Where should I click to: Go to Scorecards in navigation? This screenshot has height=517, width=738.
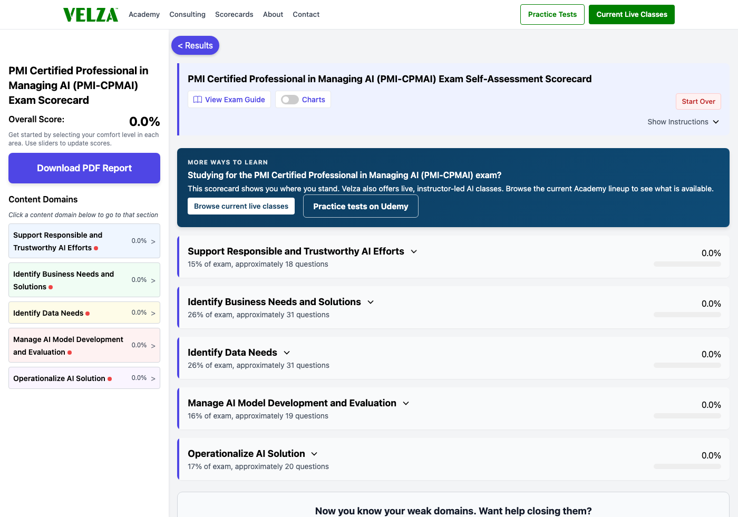click(x=234, y=14)
